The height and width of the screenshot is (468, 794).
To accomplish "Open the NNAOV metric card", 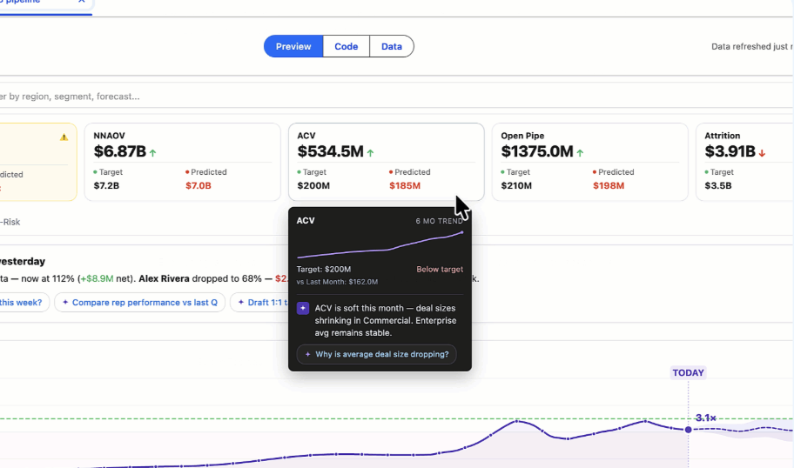I will (x=182, y=162).
